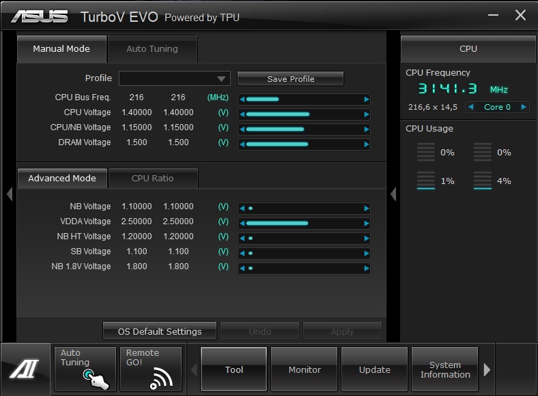Click the Core 0 label
Screen dimensions: 538x396
click(x=497, y=107)
